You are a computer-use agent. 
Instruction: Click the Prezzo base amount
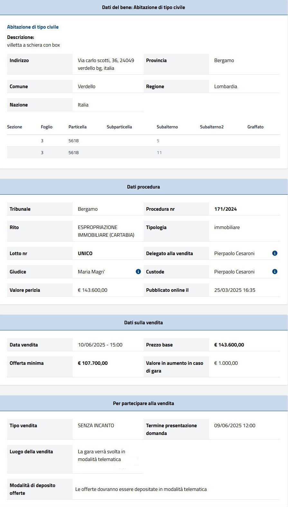(x=229, y=345)
